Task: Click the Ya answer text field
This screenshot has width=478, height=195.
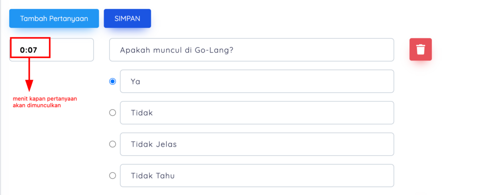Action: [x=257, y=81]
